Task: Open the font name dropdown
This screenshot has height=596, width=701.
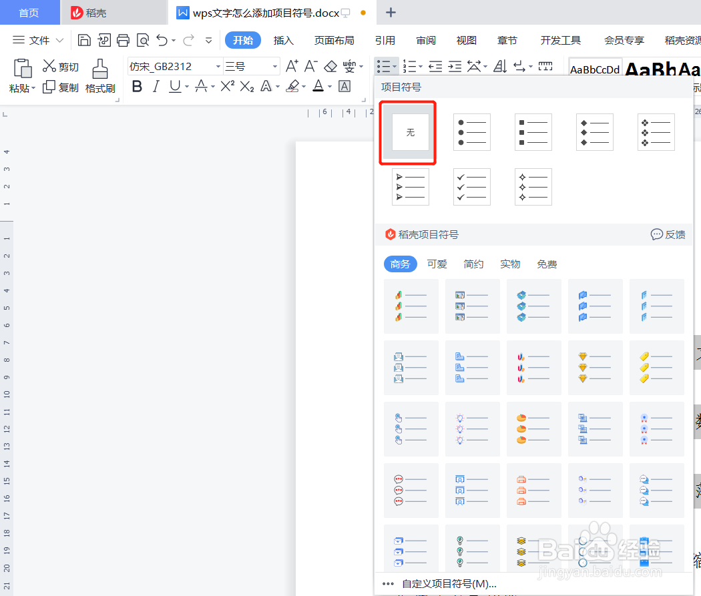Action: click(x=218, y=66)
